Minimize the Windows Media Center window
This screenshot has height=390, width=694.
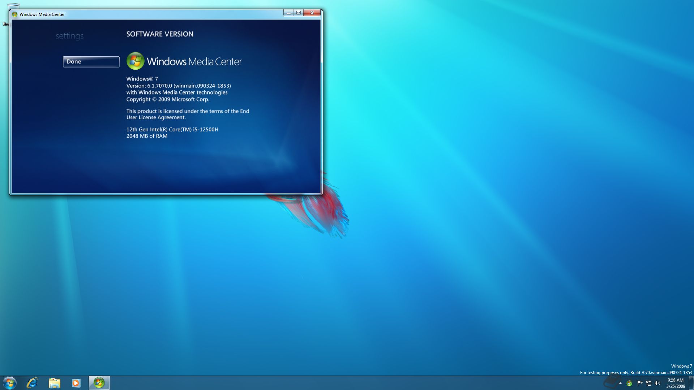tap(288, 13)
